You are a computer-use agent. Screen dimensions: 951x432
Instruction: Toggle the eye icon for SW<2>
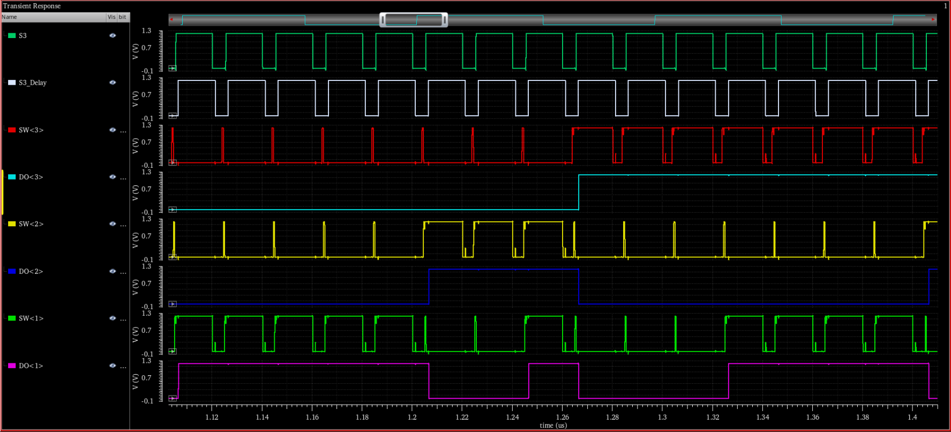pyautogui.click(x=113, y=224)
